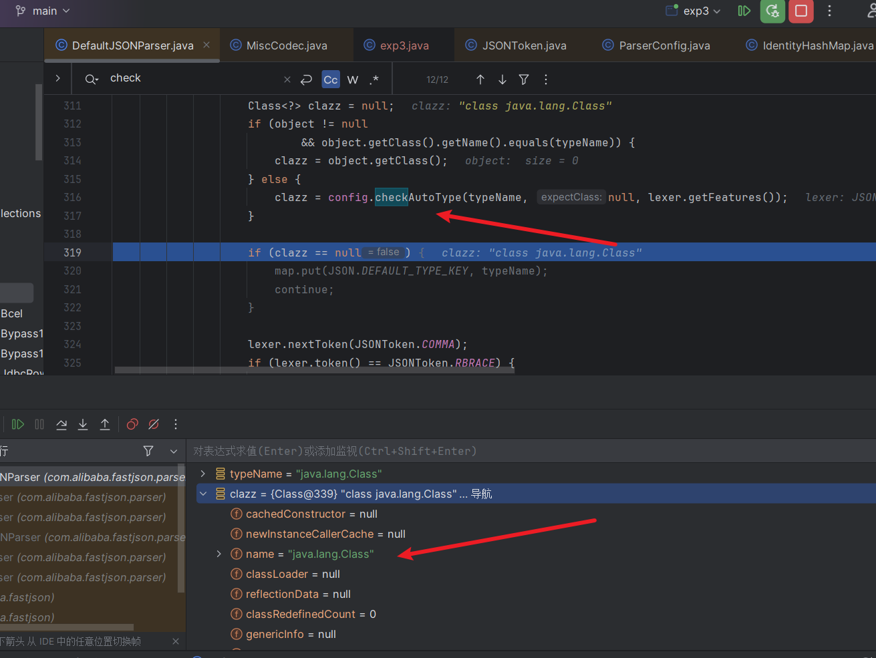Viewport: 876px width, 658px height.
Task: Toggle Mute Breakpoints icon
Action: pos(154,424)
